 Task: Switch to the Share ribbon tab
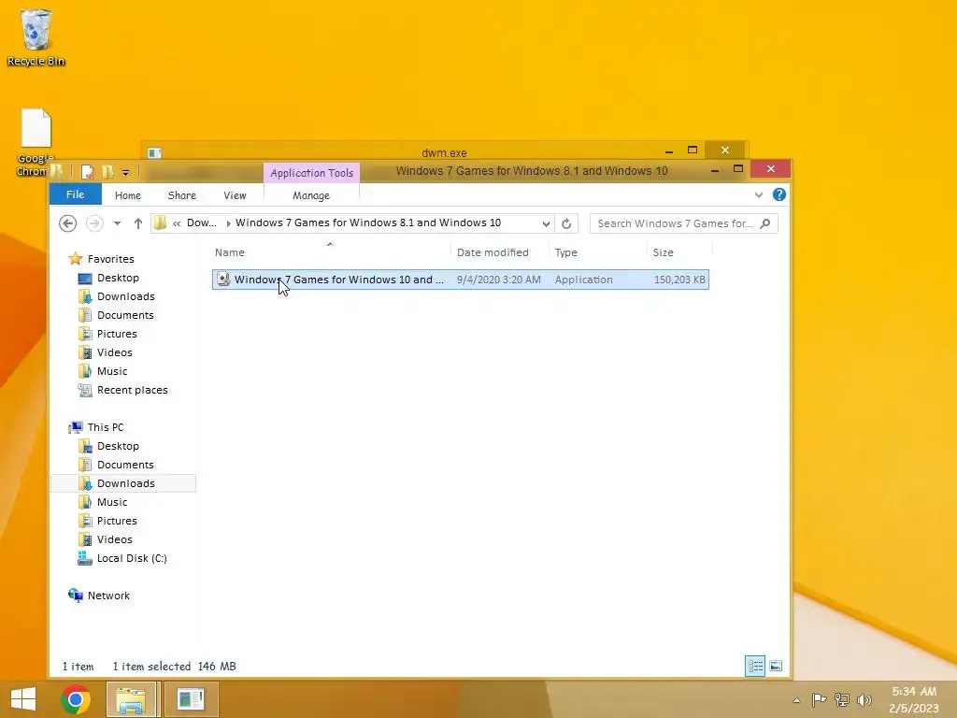[182, 195]
